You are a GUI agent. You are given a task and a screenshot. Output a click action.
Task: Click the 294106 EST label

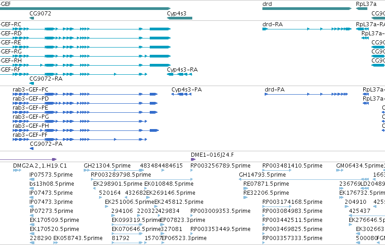click(x=122, y=211)
